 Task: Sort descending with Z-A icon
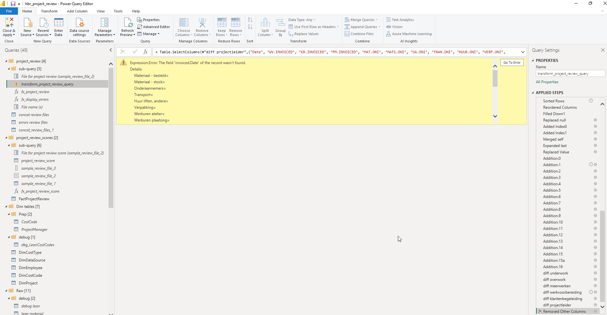250,27
